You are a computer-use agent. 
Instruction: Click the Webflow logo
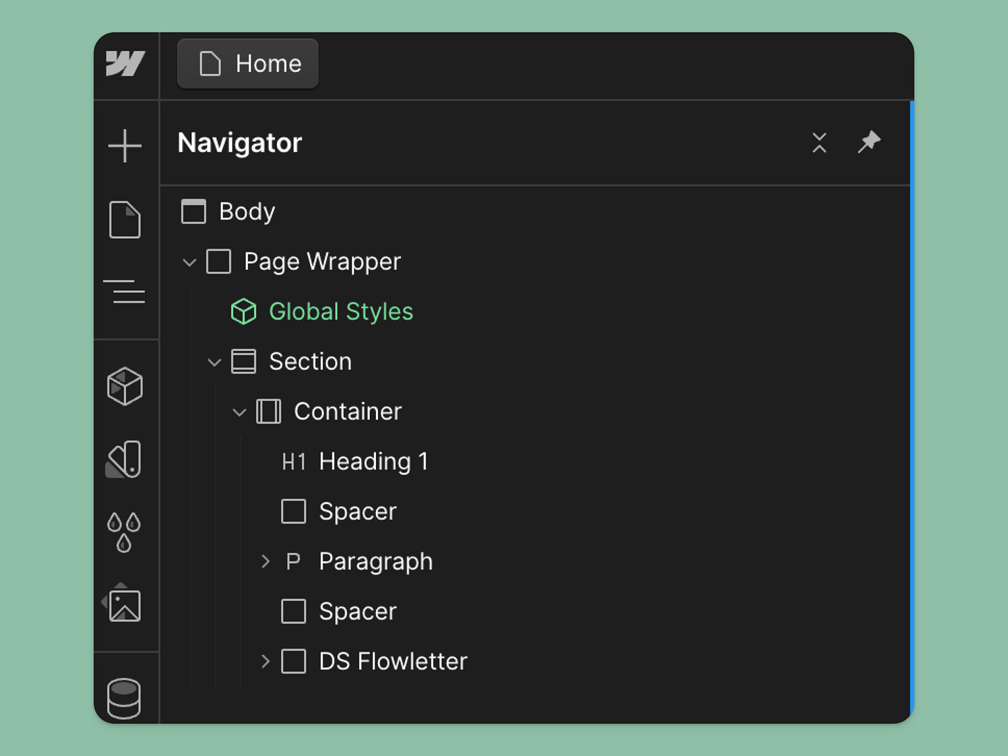(x=125, y=64)
